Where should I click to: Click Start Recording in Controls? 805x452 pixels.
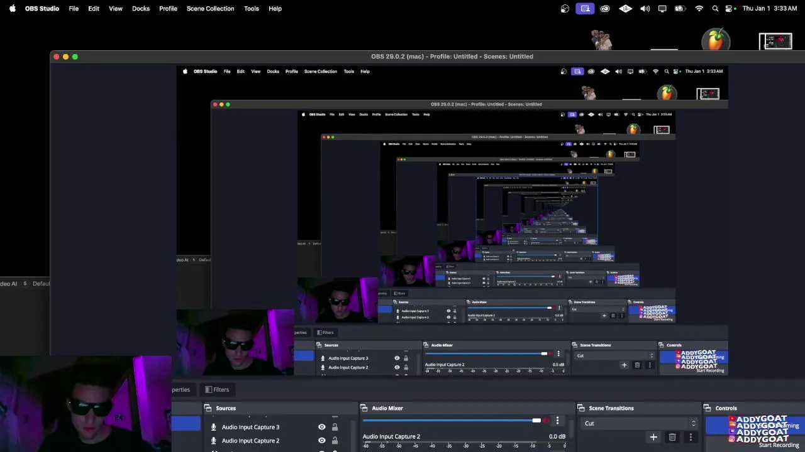(779, 445)
